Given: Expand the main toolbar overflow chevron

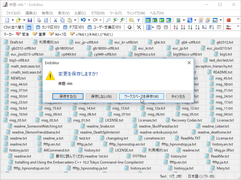Looking at the screenshot, I should point(238,19).
